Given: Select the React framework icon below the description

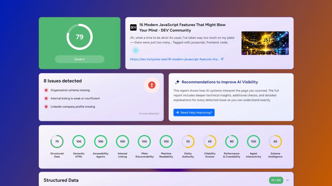Looking at the screenshot, I should click(x=136, y=50).
